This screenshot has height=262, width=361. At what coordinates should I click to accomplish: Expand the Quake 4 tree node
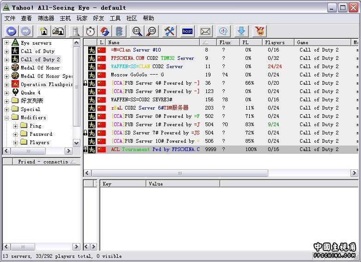click(x=6, y=93)
